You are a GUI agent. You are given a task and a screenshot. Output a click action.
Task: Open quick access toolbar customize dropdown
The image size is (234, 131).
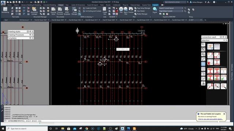pos(47,2)
